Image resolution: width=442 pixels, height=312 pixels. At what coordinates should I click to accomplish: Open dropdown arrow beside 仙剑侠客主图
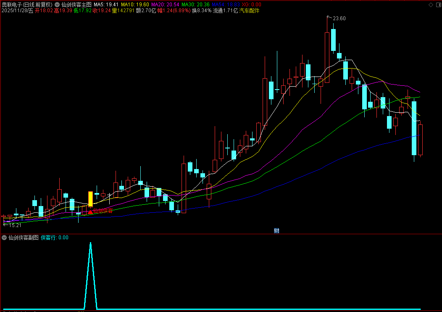point(57,5)
